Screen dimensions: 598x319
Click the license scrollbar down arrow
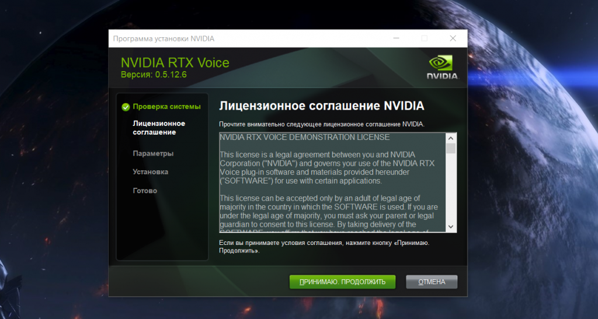pyautogui.click(x=450, y=226)
